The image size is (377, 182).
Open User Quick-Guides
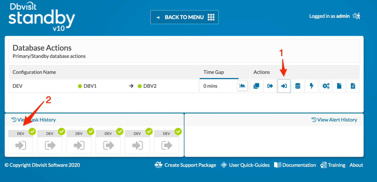(245, 165)
